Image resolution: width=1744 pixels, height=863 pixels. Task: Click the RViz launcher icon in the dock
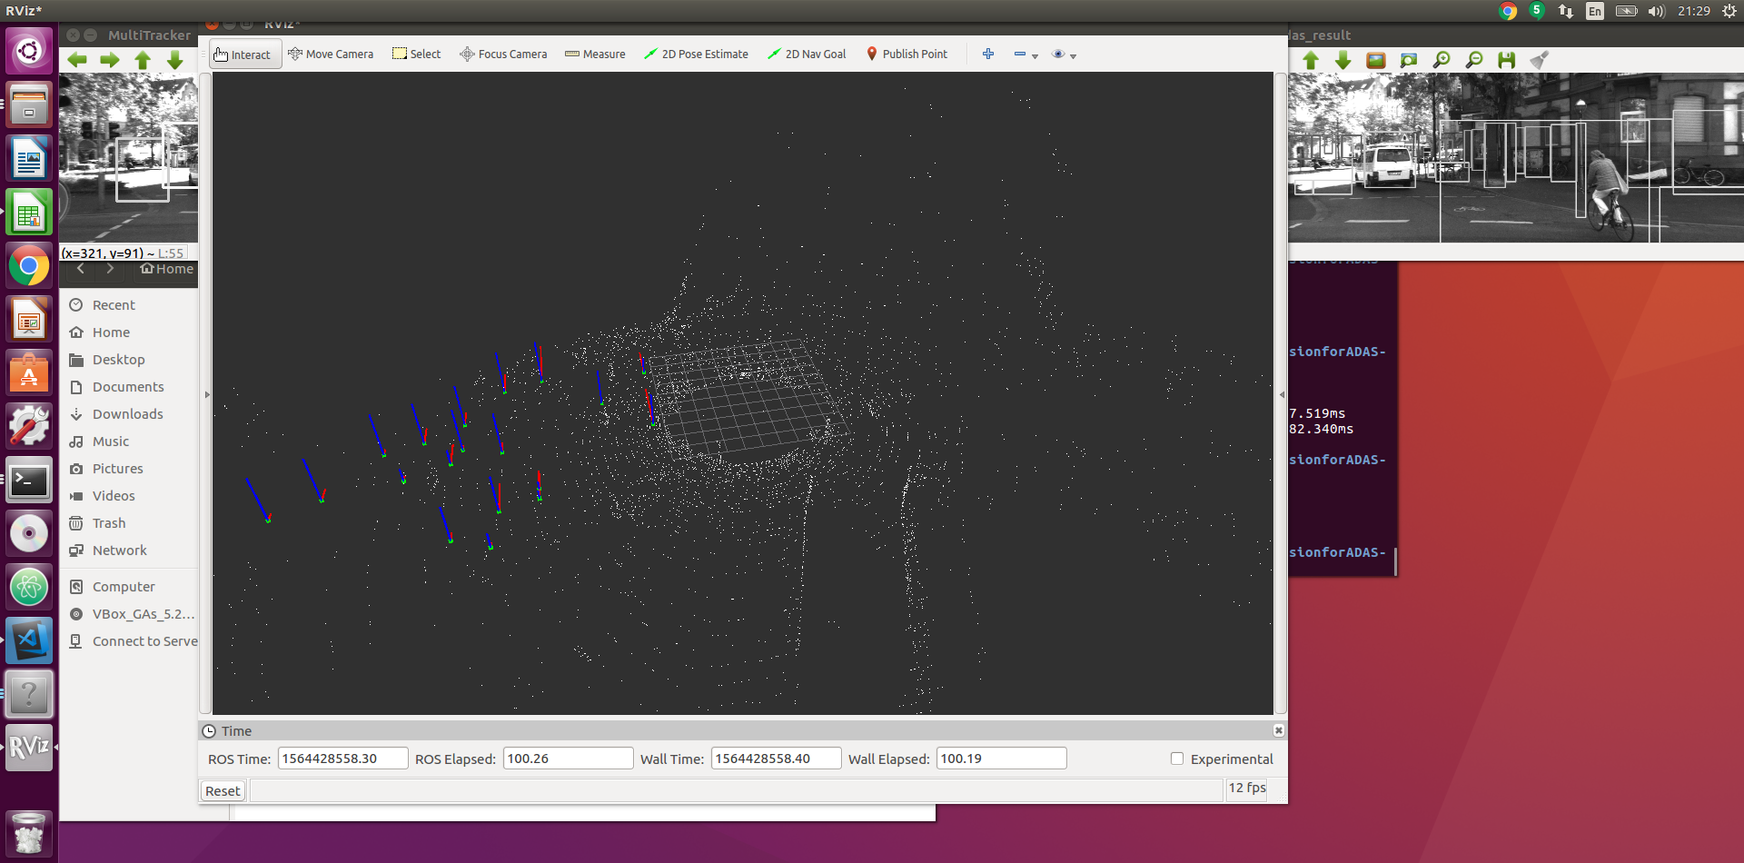point(29,748)
